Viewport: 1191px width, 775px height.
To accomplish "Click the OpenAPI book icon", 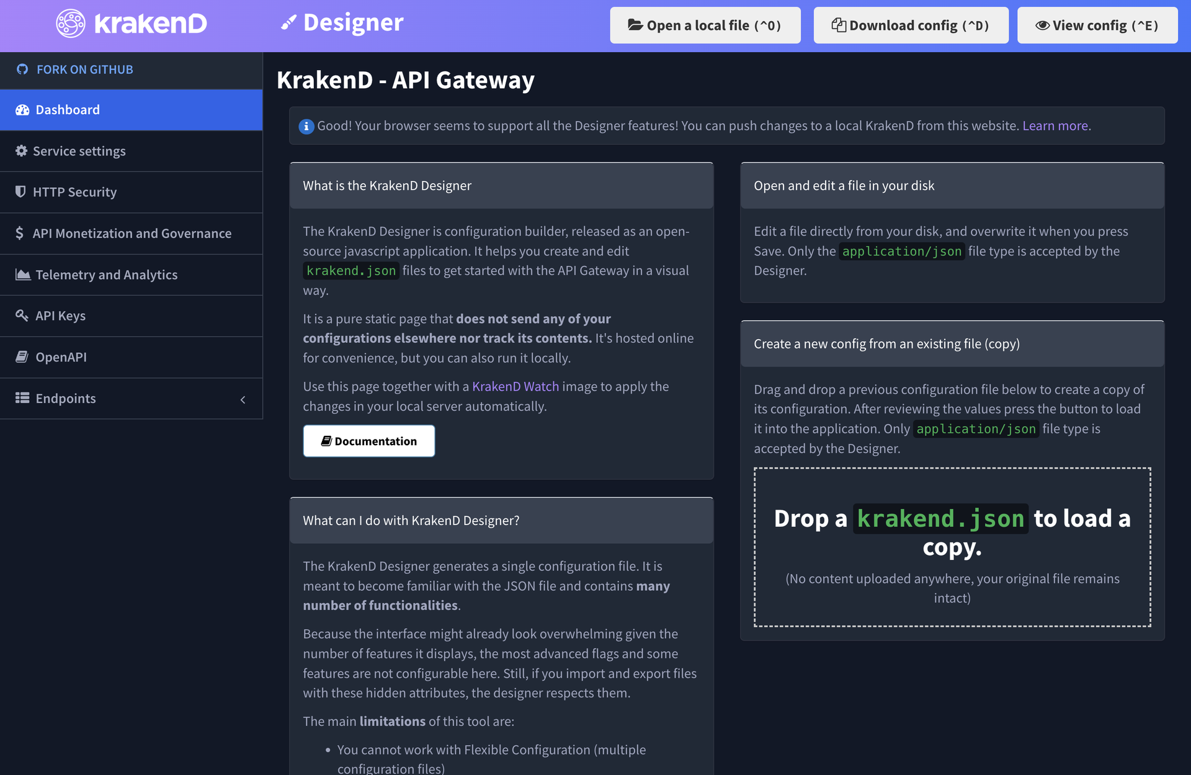I will [22, 356].
